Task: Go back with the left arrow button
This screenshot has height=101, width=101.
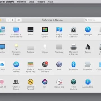Action: coord(8,20)
